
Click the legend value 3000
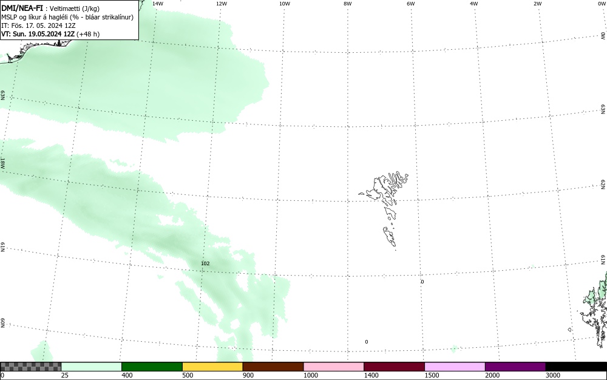(x=553, y=375)
